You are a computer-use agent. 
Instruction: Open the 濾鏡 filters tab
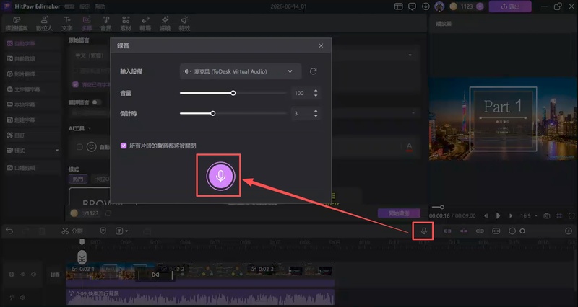pos(165,24)
